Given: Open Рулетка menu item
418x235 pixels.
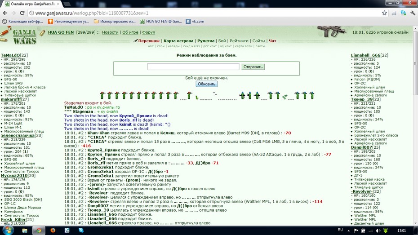Looking at the screenshot, I should 206,41.
